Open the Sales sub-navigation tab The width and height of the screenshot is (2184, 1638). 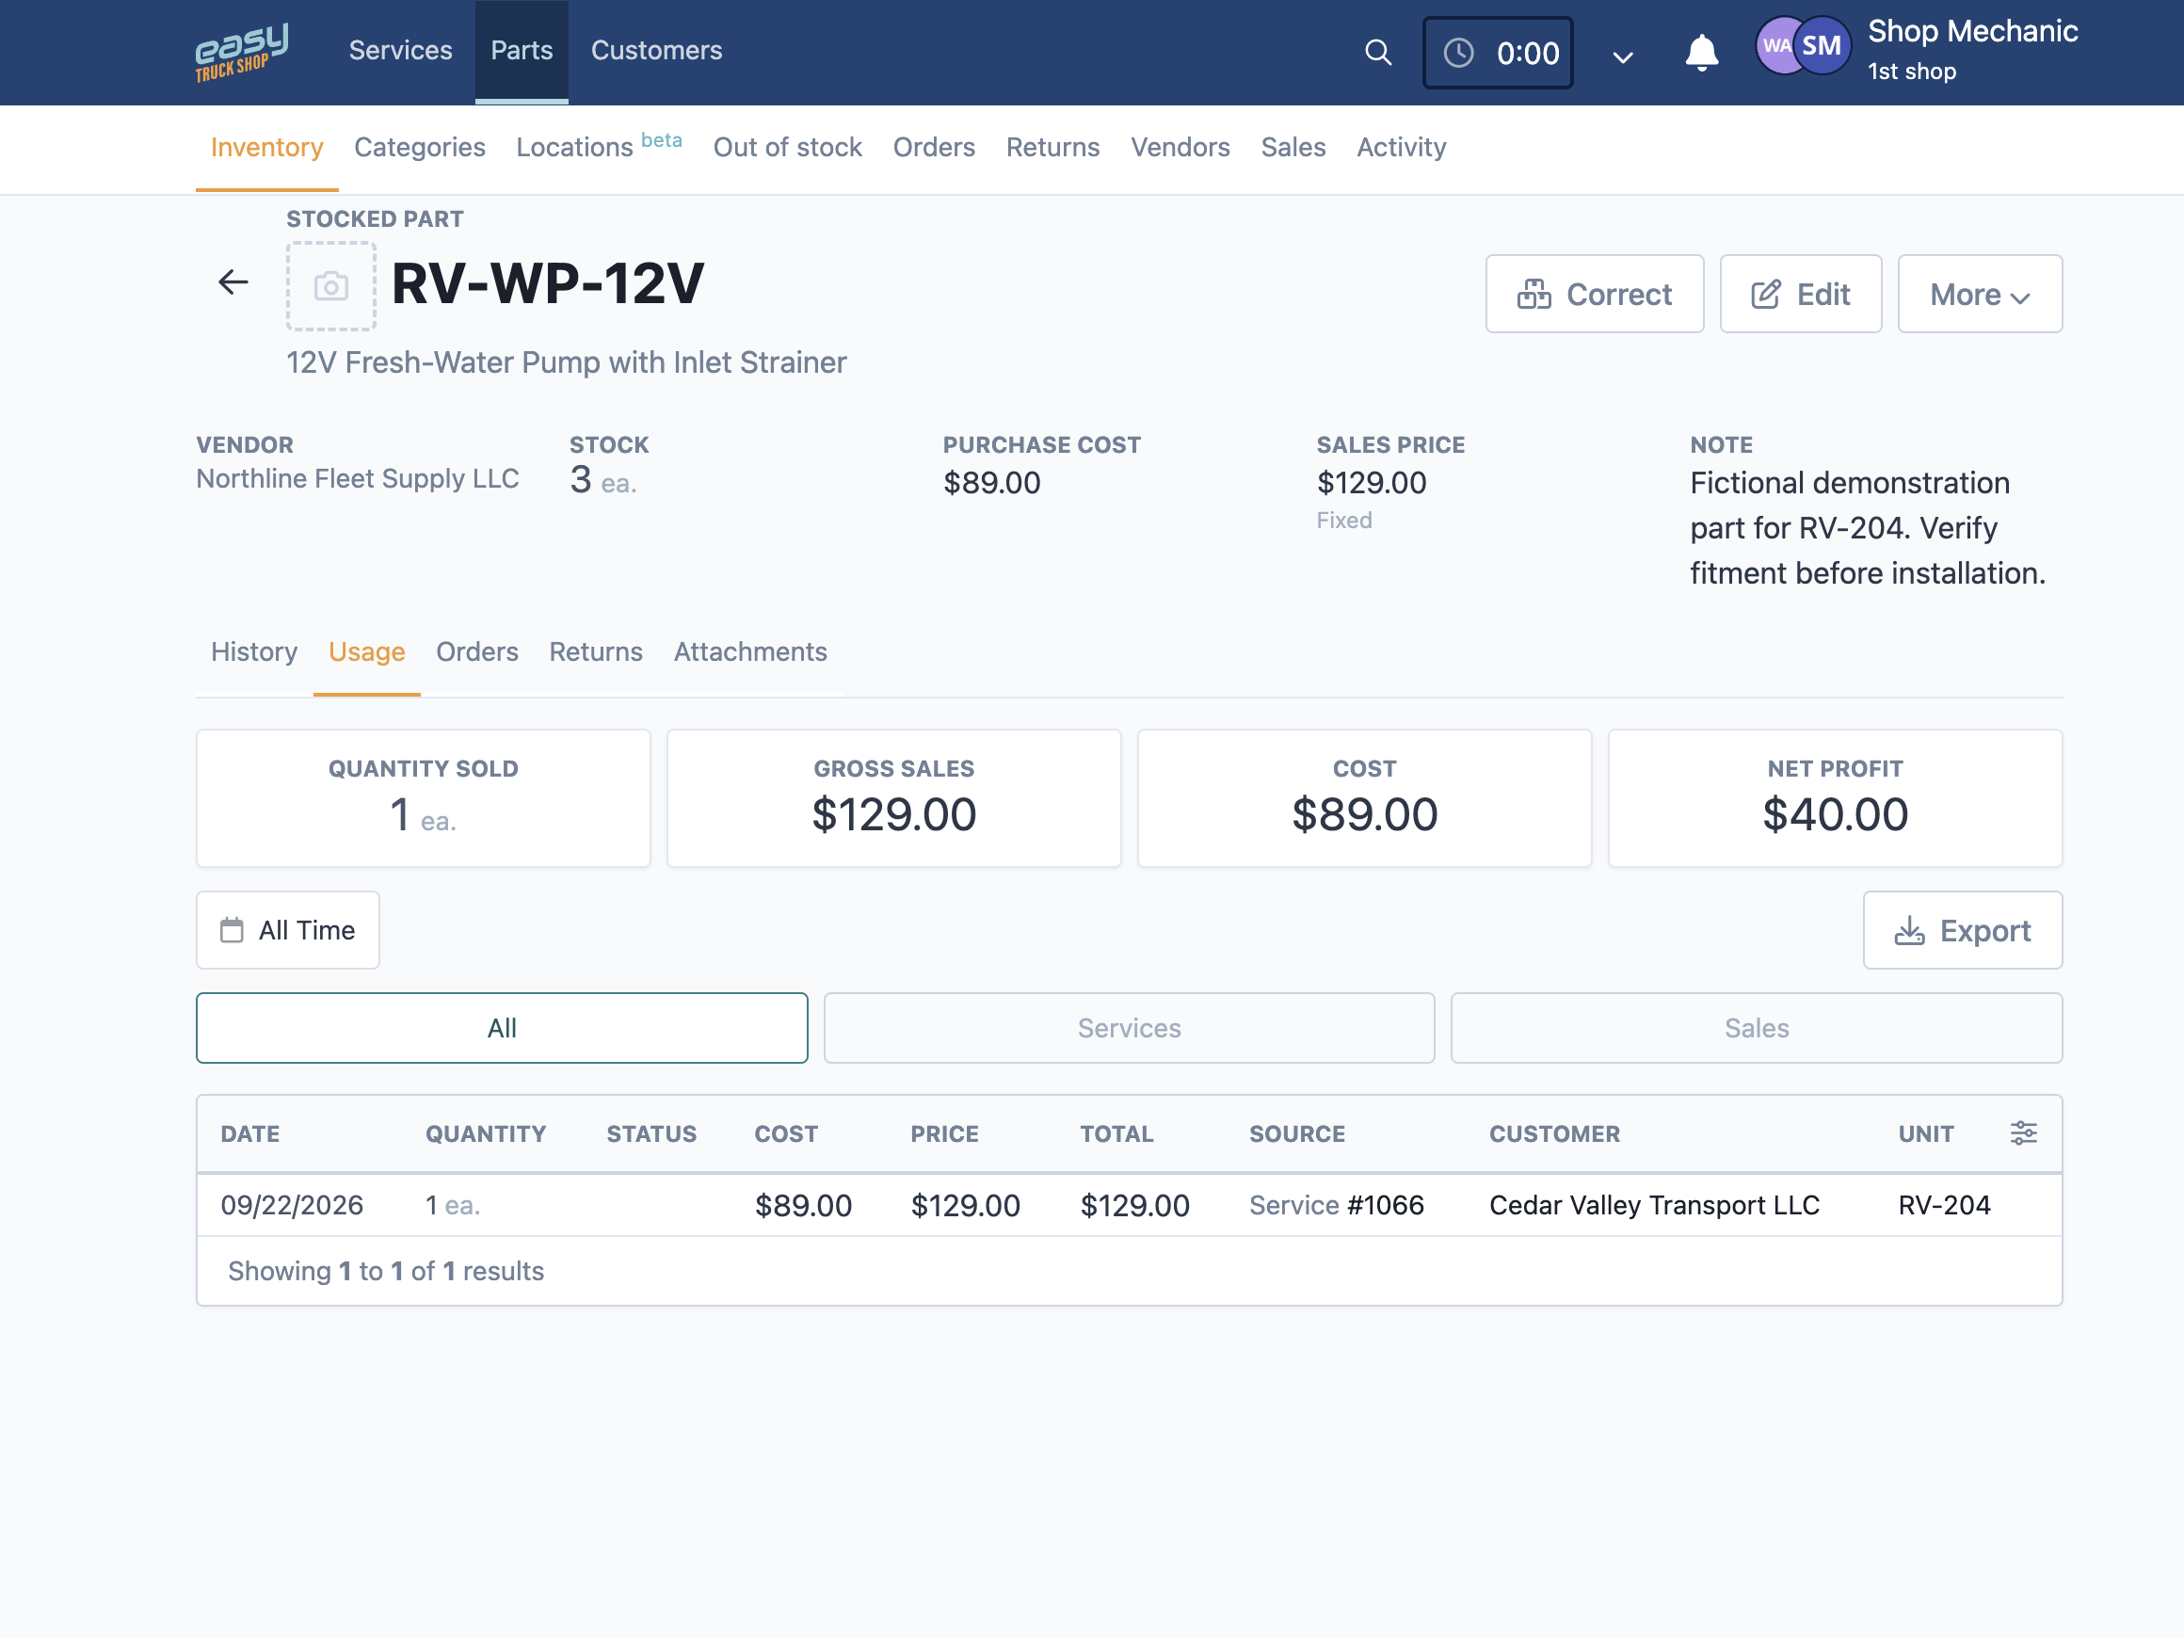click(1293, 148)
